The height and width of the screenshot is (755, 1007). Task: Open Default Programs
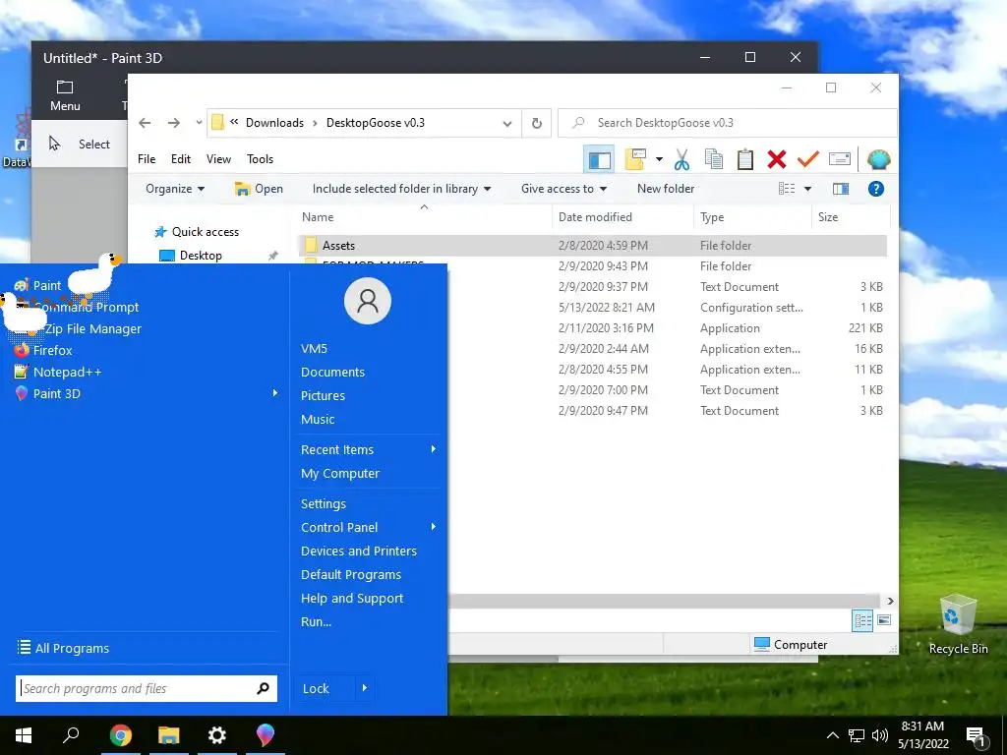click(x=351, y=574)
